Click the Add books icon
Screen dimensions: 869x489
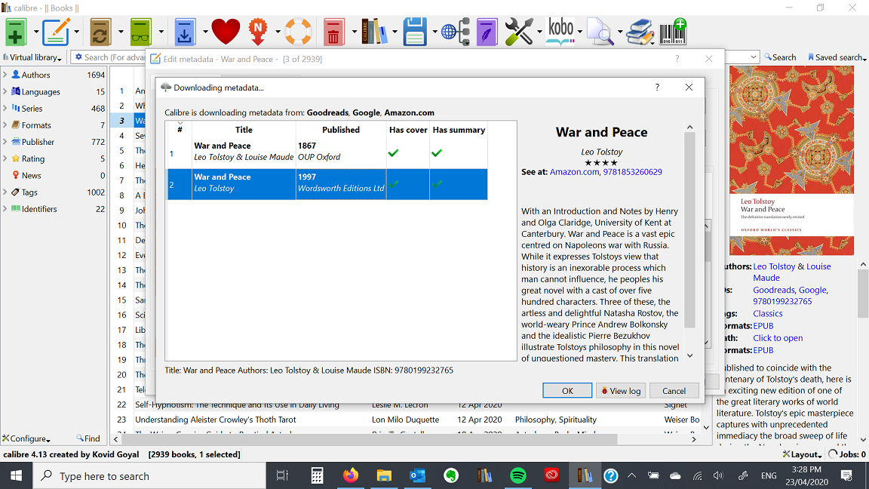coord(16,32)
